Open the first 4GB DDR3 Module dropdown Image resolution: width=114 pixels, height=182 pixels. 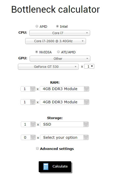64,89
